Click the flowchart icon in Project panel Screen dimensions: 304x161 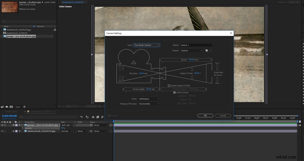pos(55,30)
